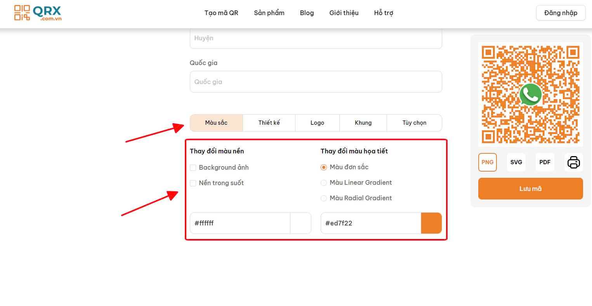Click the Lưu mã button

[530, 189]
